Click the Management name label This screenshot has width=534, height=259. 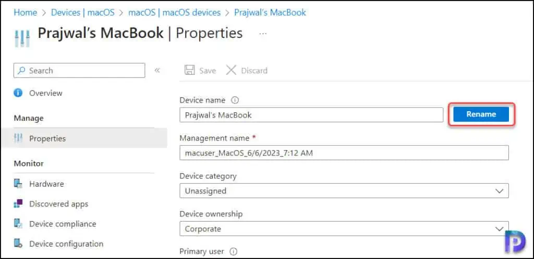click(x=214, y=138)
